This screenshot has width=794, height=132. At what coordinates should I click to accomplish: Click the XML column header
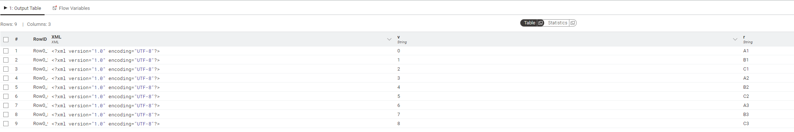coord(56,37)
